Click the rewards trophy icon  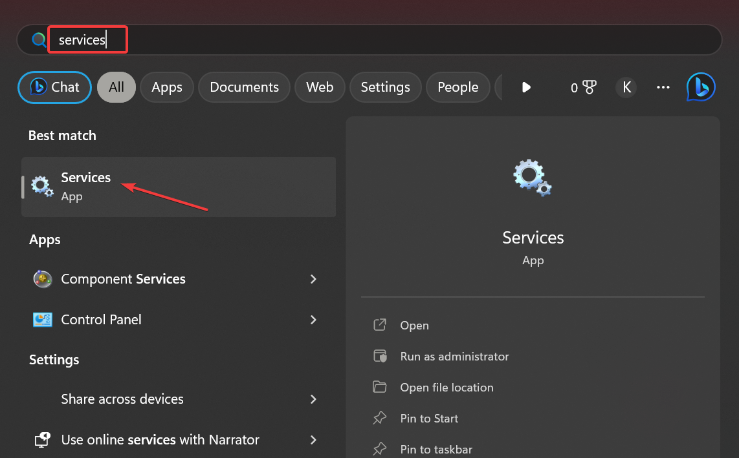[x=590, y=87]
